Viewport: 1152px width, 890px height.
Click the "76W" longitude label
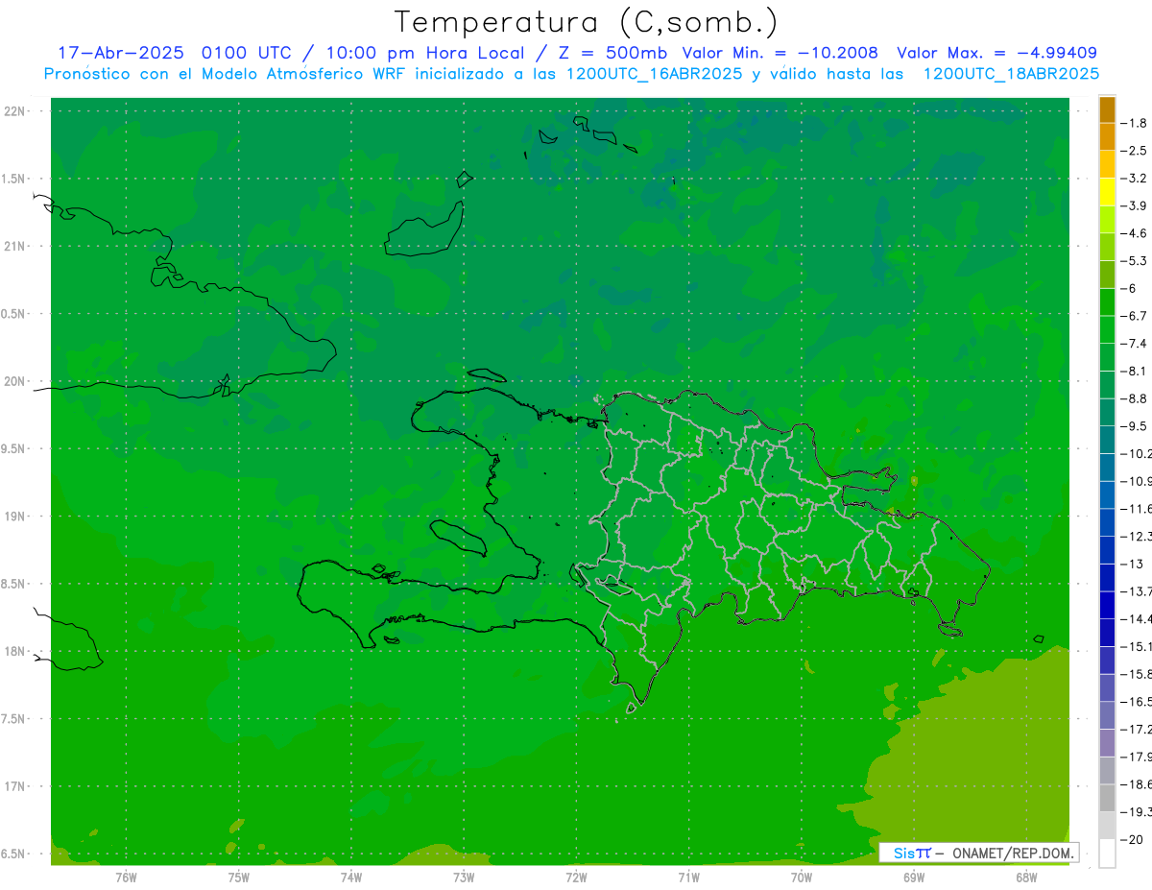[126, 877]
